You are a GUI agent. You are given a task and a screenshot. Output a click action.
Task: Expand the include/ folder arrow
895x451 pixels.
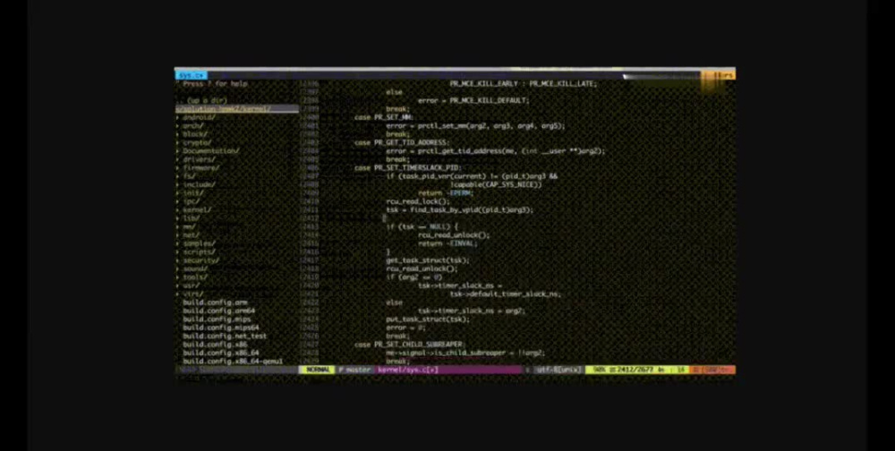[x=177, y=185]
